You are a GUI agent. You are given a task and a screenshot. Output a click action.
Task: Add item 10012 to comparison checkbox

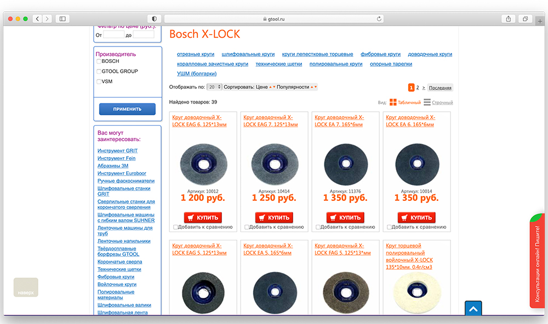point(176,227)
